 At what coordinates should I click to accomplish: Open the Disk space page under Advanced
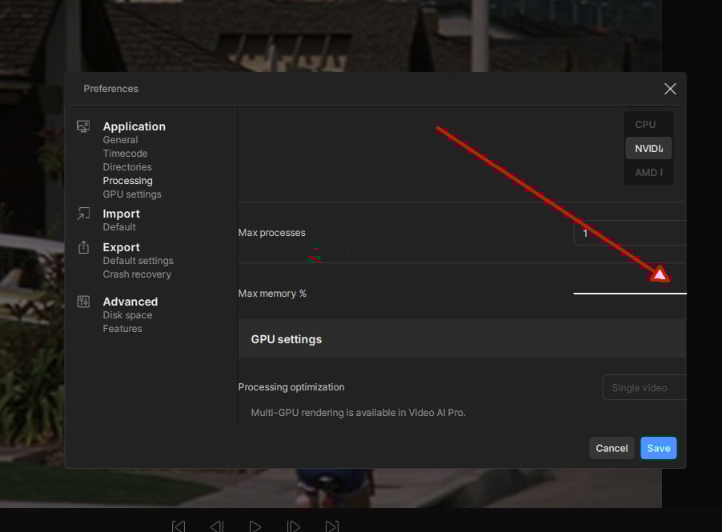[x=127, y=315]
